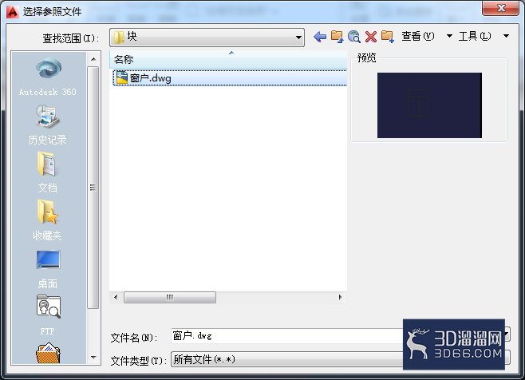Viewport: 525px width, 380px height.
Task: Click file list horizontal scroll right arrow
Action: 341,297
